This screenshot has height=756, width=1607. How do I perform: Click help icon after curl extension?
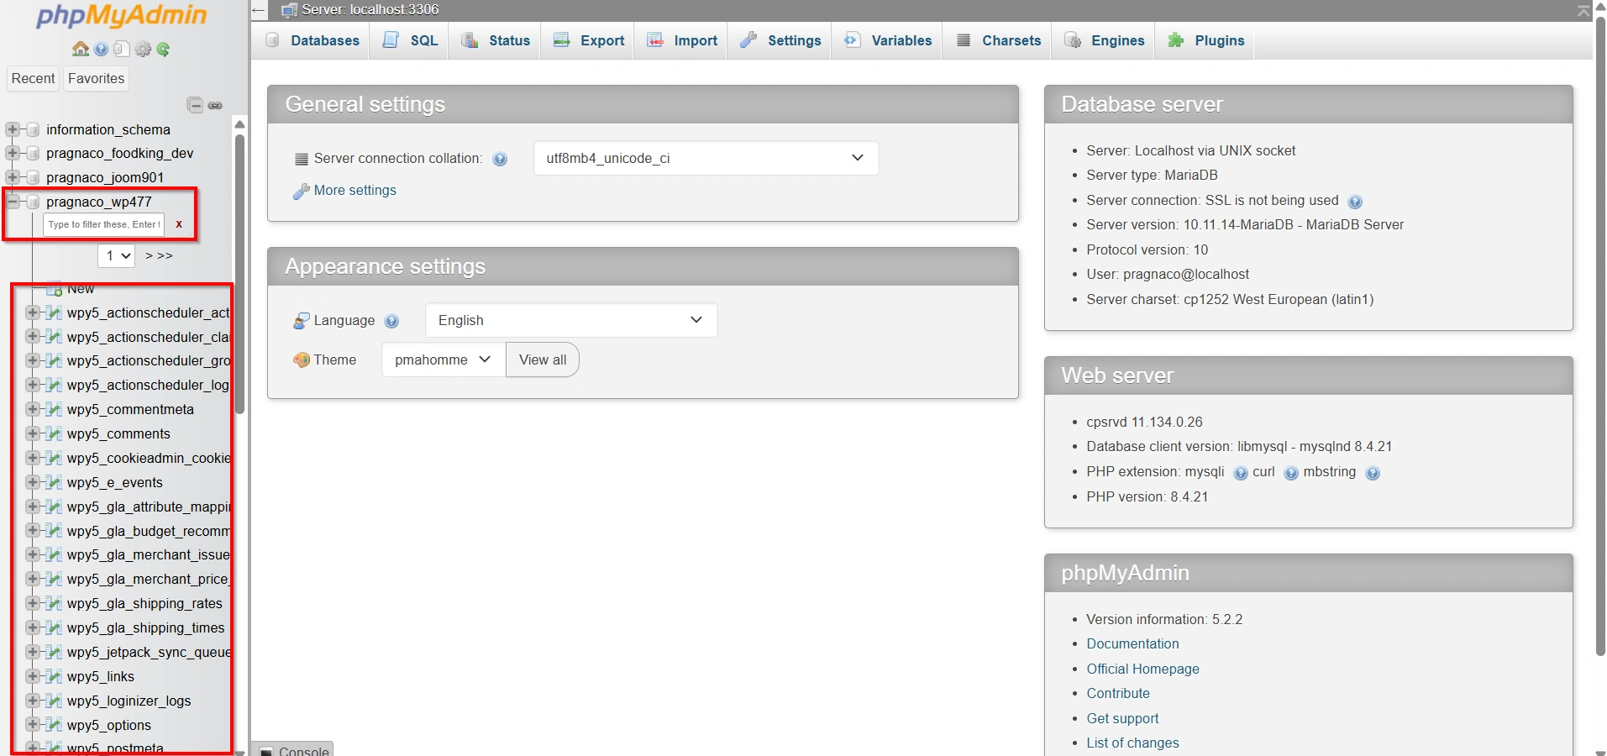[x=1291, y=473]
